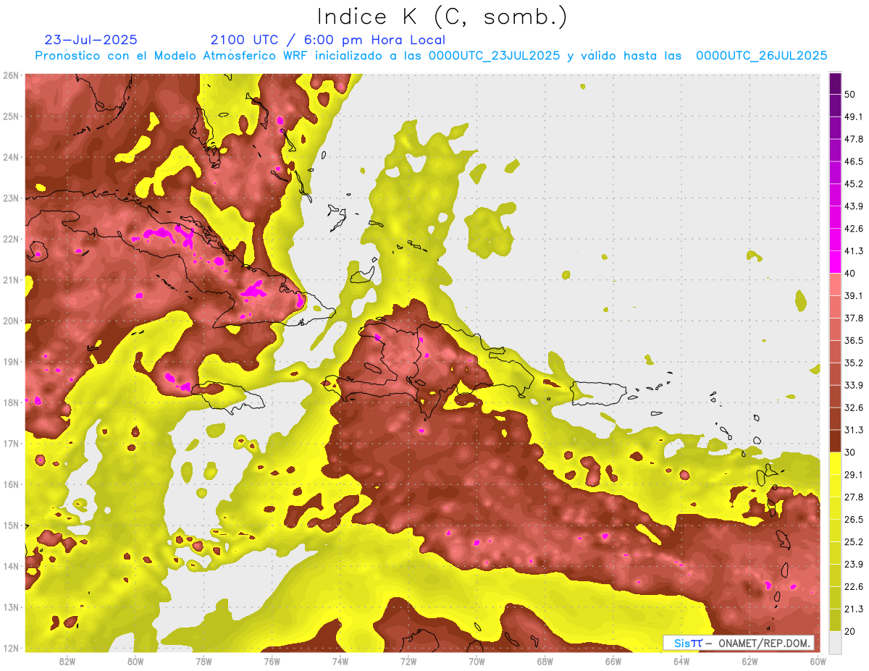Click the '23.9' colorbar value
The image size is (869, 671).
pyautogui.click(x=853, y=564)
